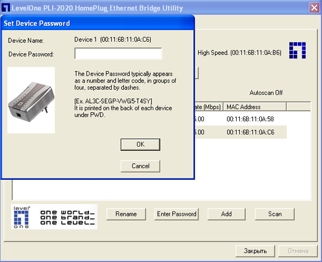322x262 pixels.
Task: Confirm with the OK button
Action: click(141, 144)
